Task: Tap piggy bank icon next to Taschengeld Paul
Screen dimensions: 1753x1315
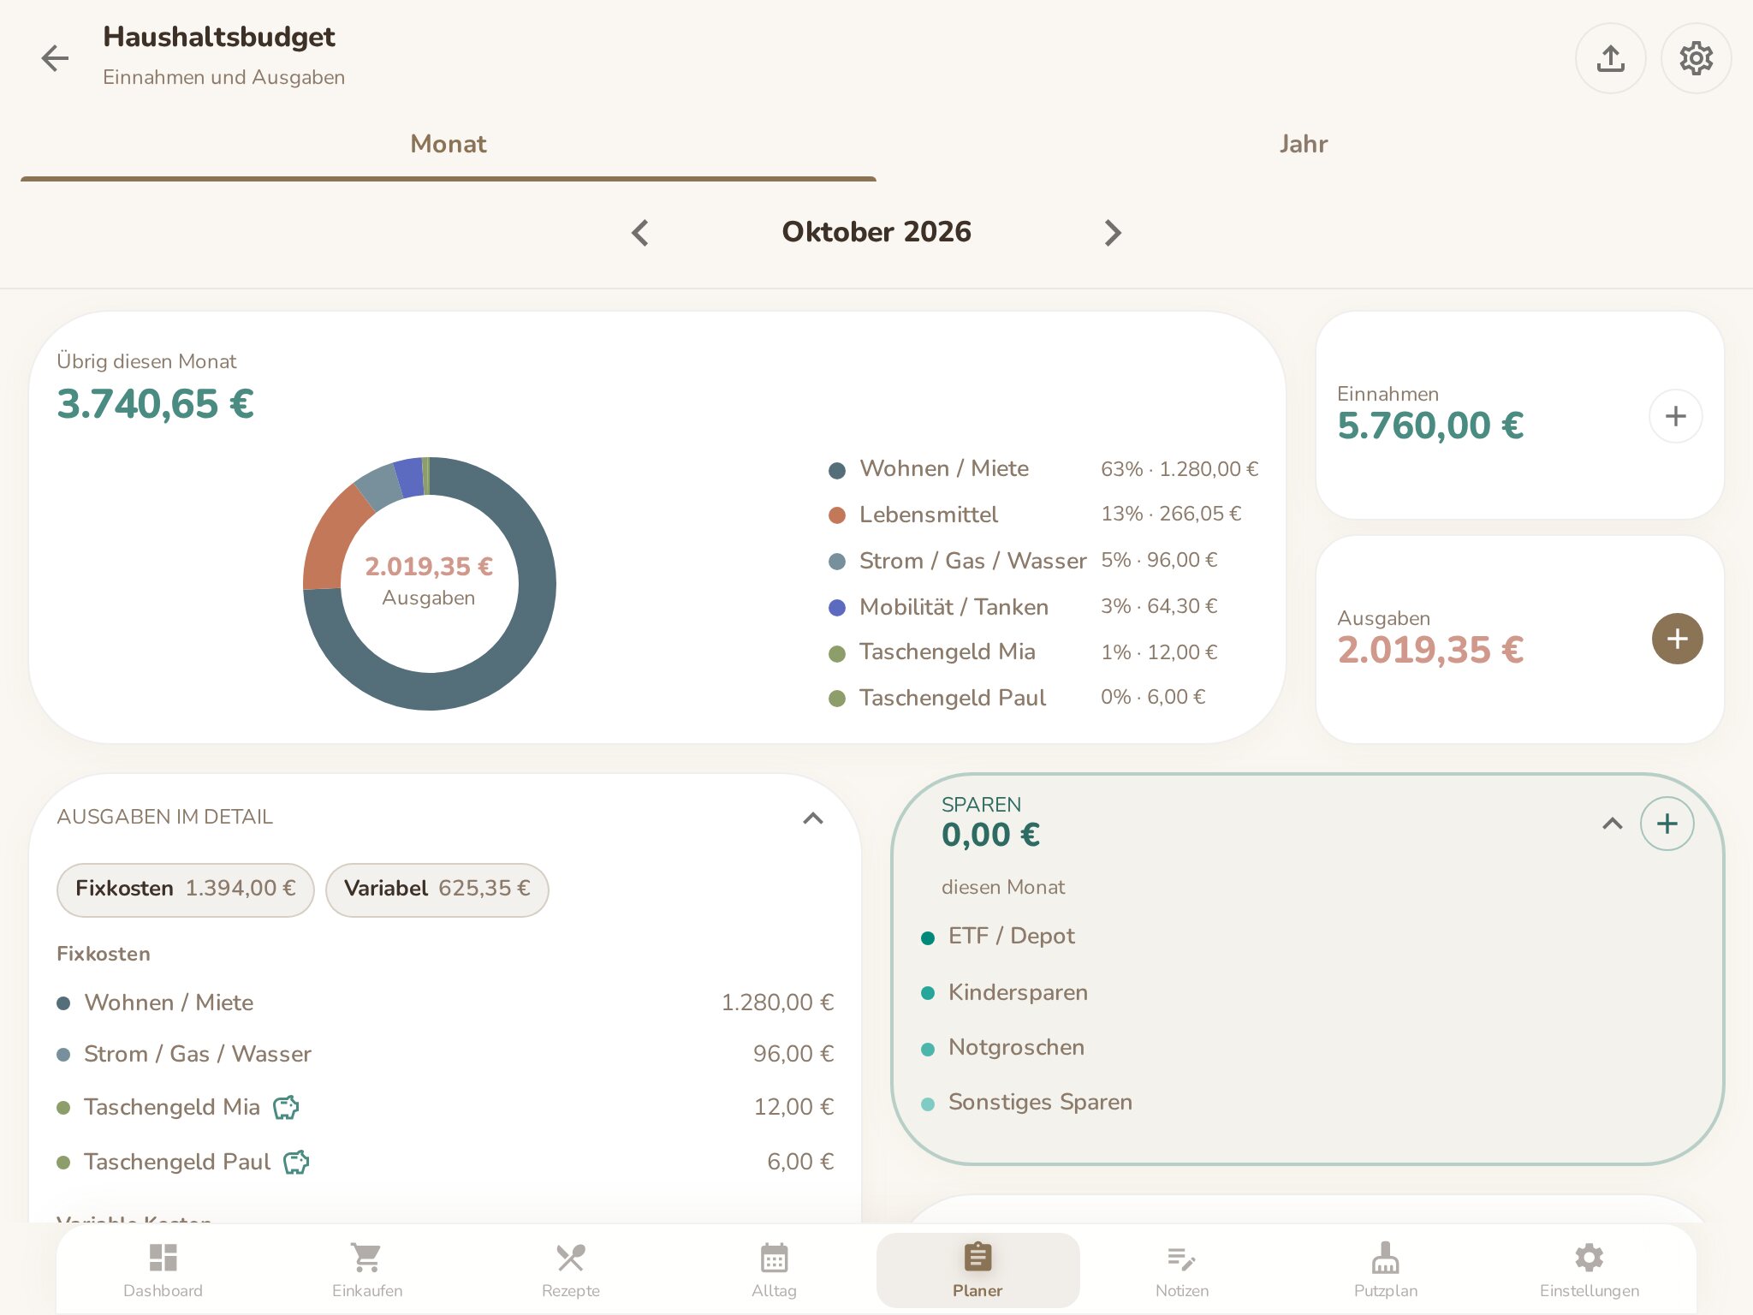Action: tap(296, 1162)
